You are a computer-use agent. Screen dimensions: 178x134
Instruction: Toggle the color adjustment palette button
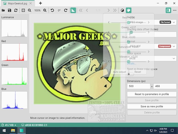click(128, 10)
